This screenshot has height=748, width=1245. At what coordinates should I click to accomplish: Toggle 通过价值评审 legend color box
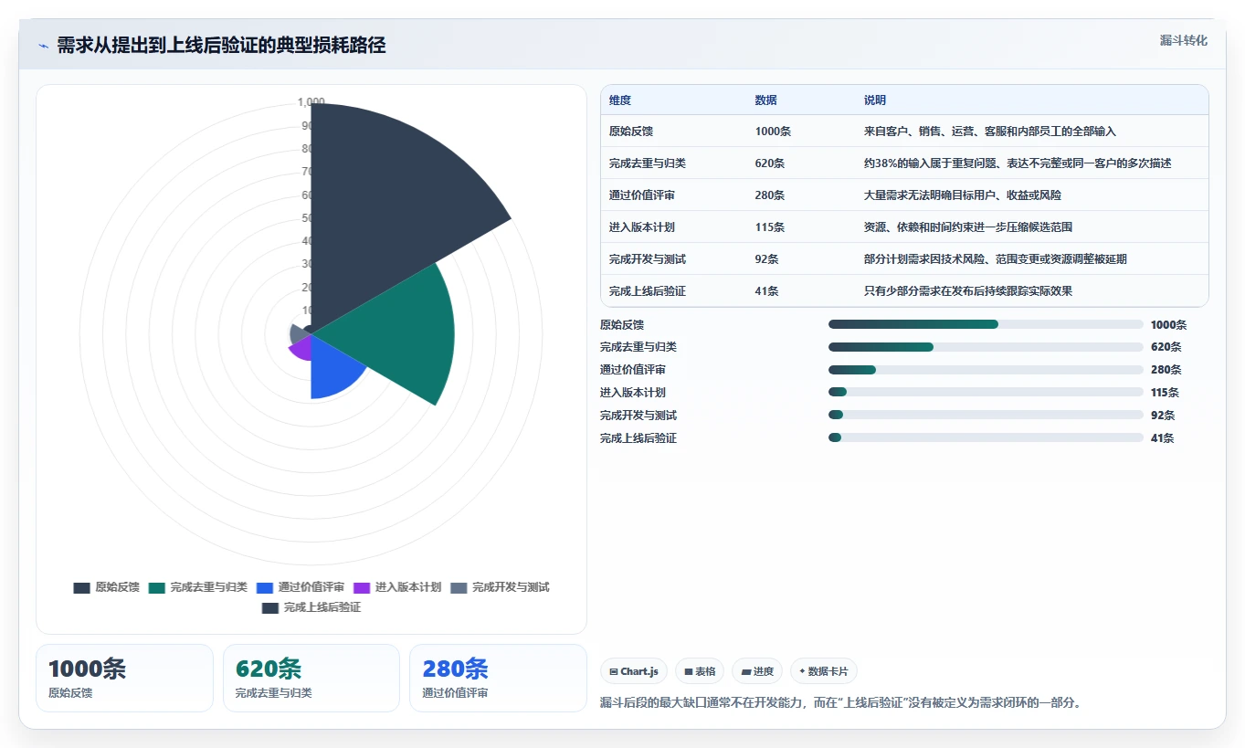click(265, 587)
